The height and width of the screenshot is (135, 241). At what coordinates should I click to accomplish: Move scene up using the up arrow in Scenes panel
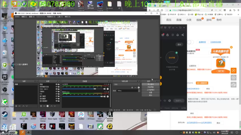pos(23,106)
